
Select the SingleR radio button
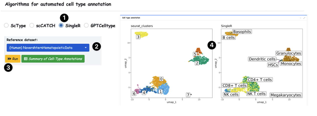click(x=61, y=25)
